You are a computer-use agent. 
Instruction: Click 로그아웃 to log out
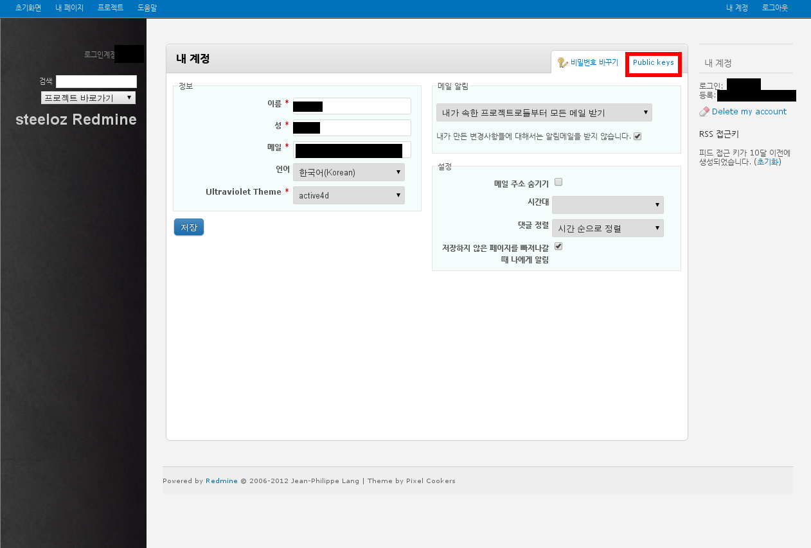(x=775, y=8)
